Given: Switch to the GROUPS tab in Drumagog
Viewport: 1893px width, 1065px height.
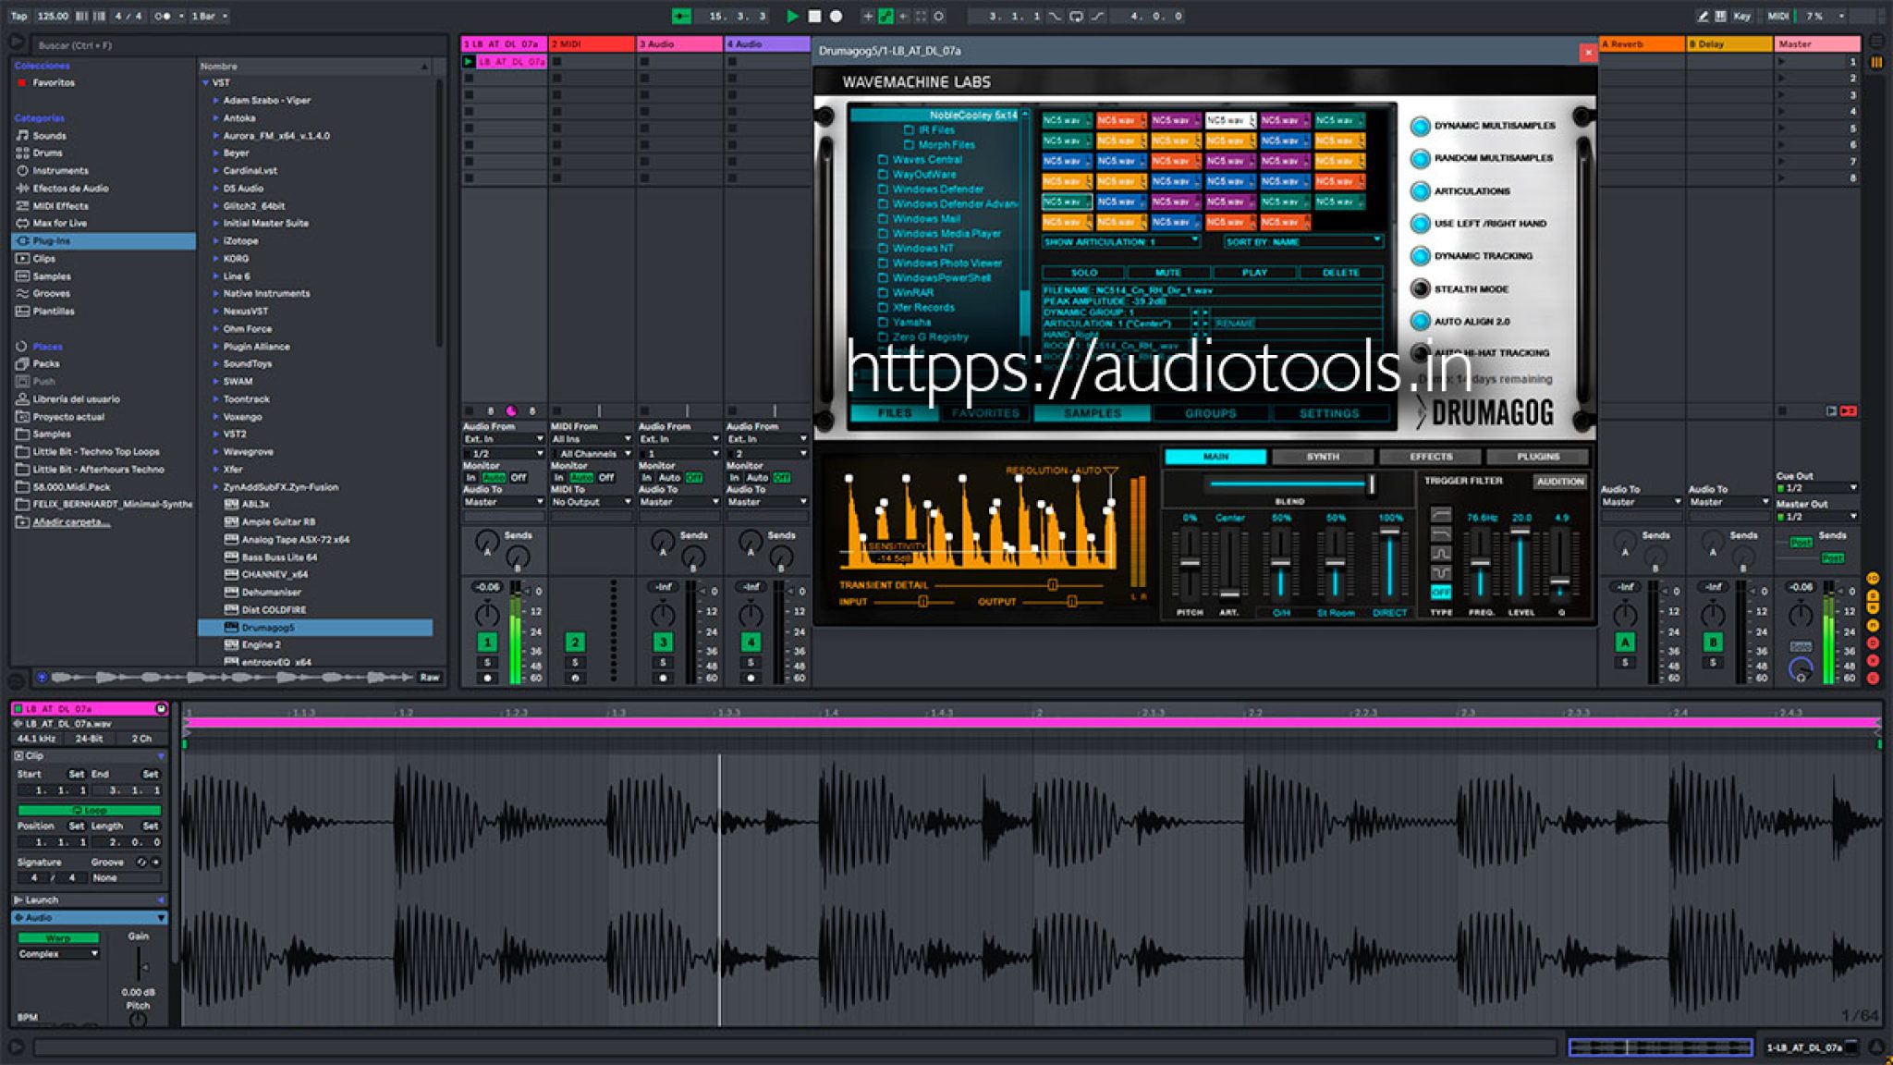Looking at the screenshot, I should tap(1210, 413).
